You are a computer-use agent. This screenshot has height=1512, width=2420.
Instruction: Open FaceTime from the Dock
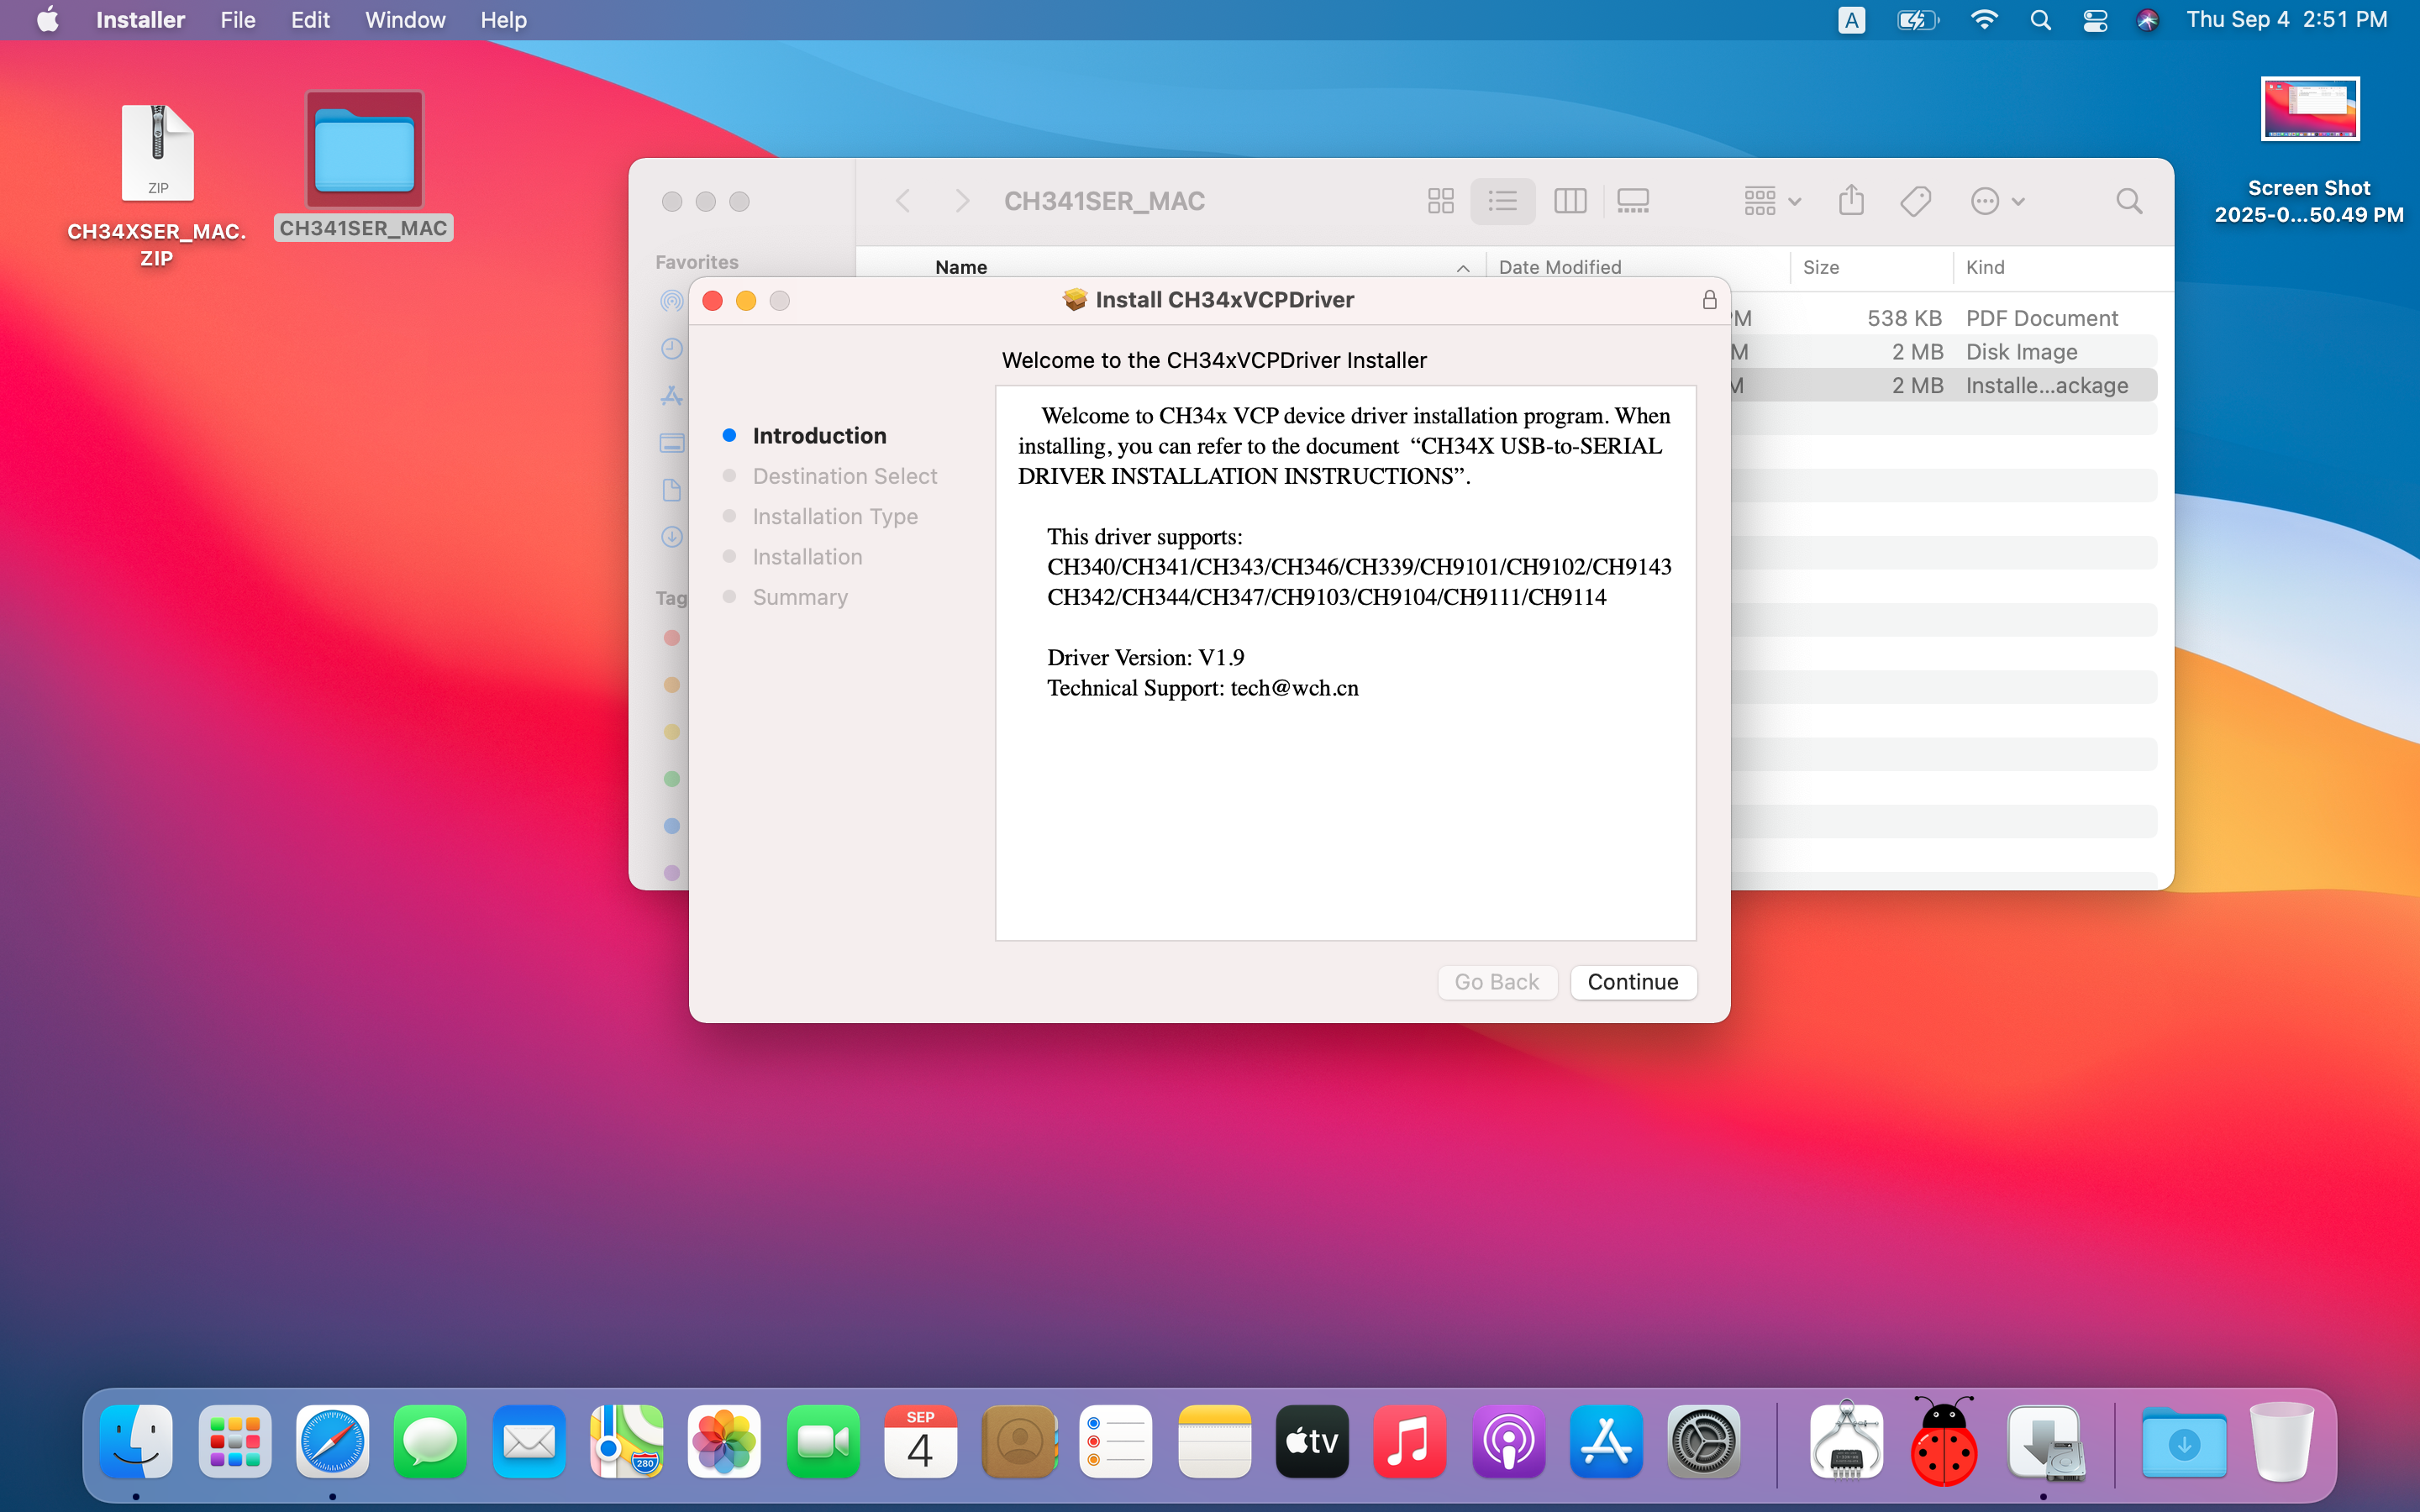click(822, 1441)
